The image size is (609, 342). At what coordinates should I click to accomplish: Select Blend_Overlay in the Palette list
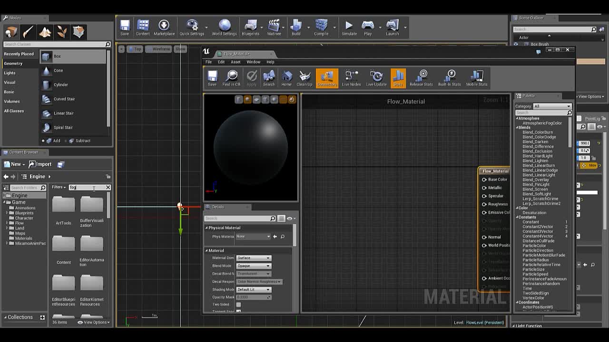(535, 180)
